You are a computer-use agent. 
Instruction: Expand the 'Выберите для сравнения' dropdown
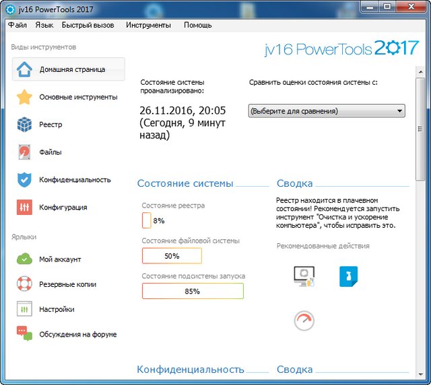[327, 111]
